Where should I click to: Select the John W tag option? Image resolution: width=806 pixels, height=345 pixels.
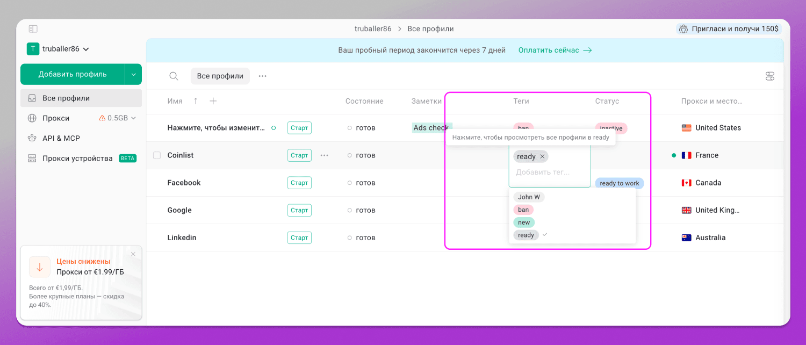pyautogui.click(x=529, y=197)
